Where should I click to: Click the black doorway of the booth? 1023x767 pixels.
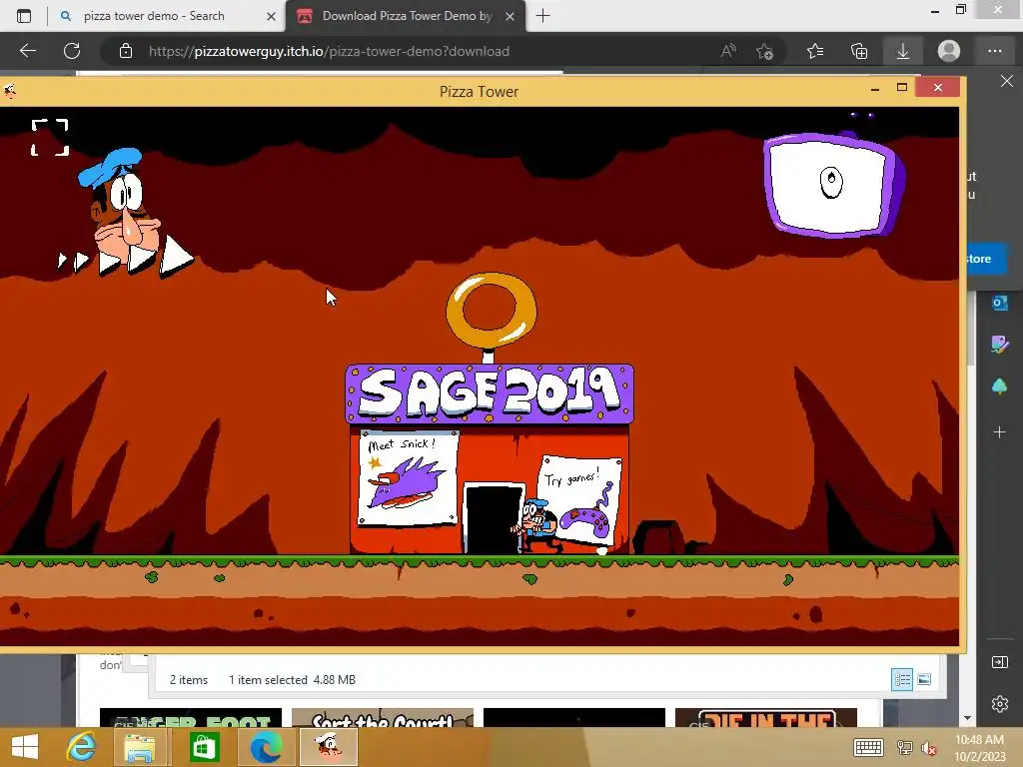tap(493, 519)
